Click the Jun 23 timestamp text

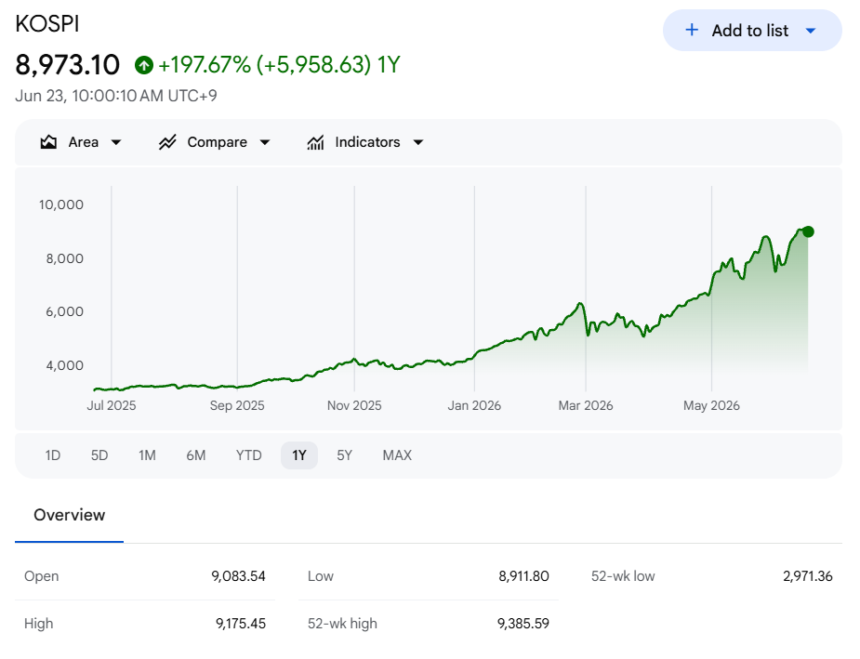(x=116, y=96)
